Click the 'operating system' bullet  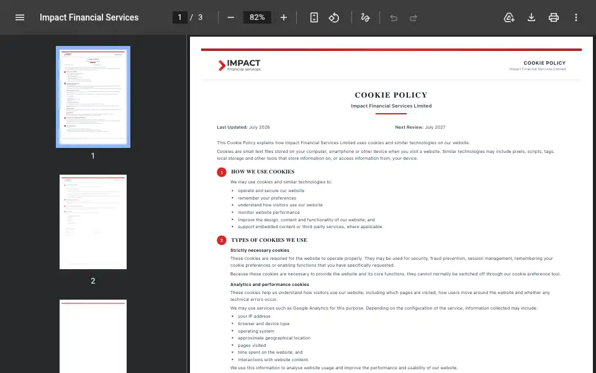[x=256, y=331]
